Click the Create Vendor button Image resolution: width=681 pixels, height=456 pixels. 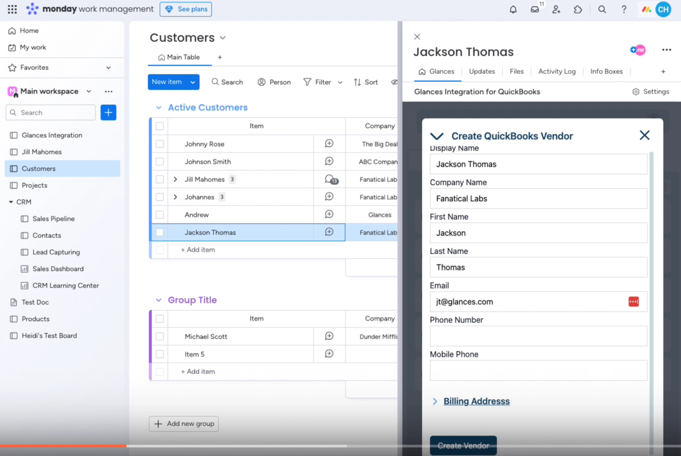point(463,445)
